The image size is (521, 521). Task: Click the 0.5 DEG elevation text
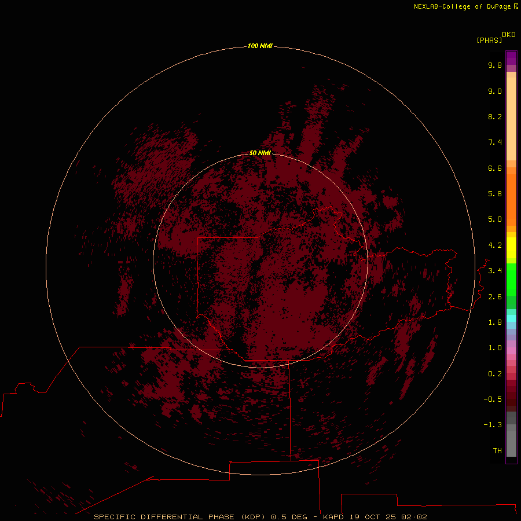tap(289, 517)
